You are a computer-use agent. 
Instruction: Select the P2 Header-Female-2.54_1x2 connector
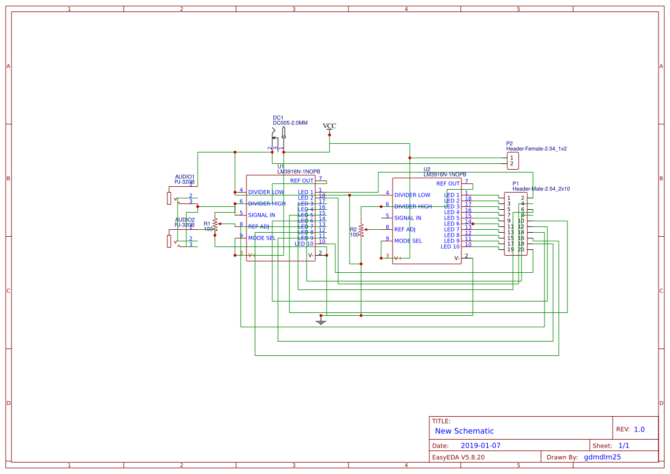pos(512,160)
